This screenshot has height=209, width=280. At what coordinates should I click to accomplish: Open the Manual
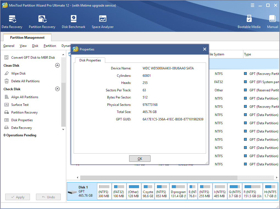[x=272, y=22]
